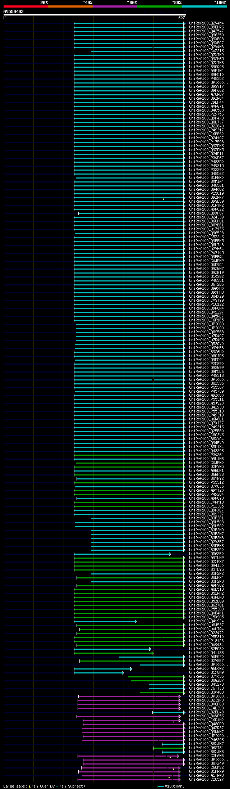Viewport: 230px width, 789px height.
Task: Select label UniRef100_P29756
Action: pos(206,114)
